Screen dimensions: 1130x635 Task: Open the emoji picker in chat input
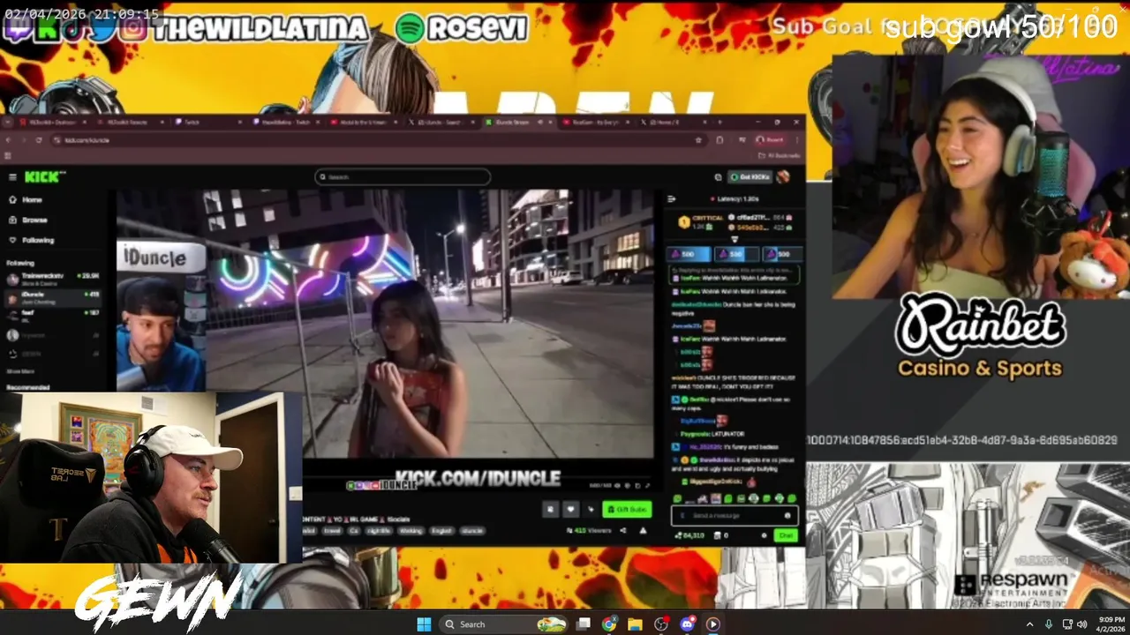[x=787, y=515]
